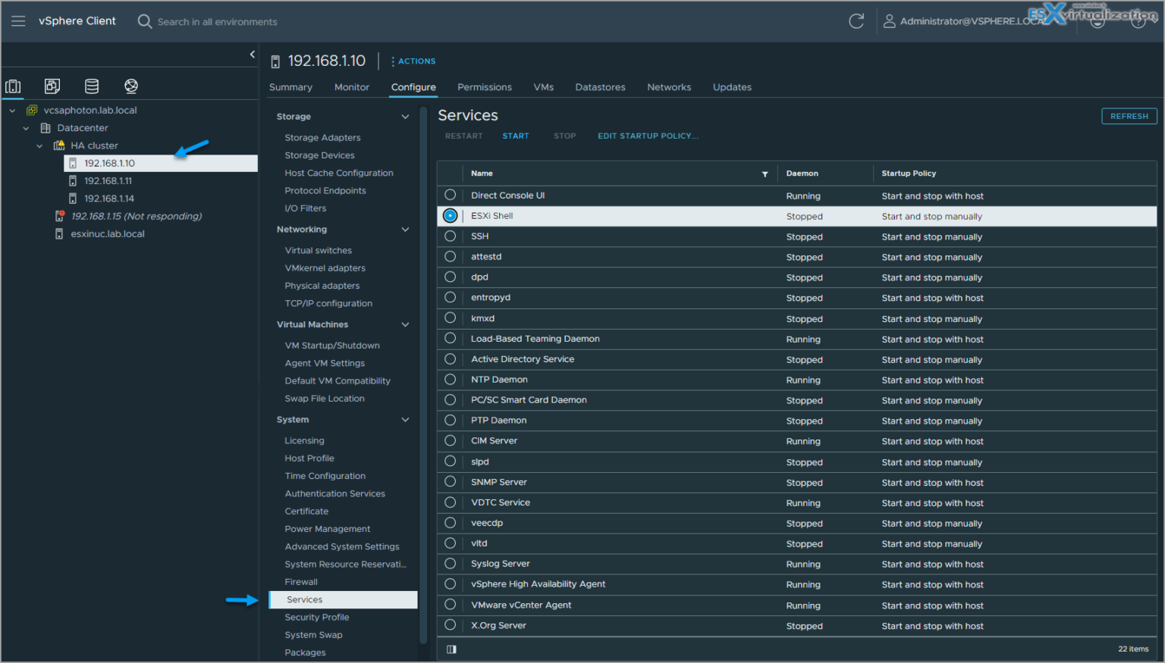Click the Name column filter icon

click(x=765, y=174)
